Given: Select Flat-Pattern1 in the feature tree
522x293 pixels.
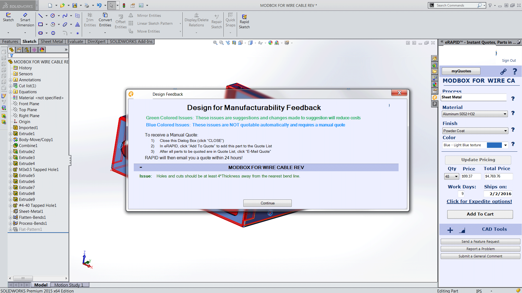Looking at the screenshot, I should coord(30,229).
